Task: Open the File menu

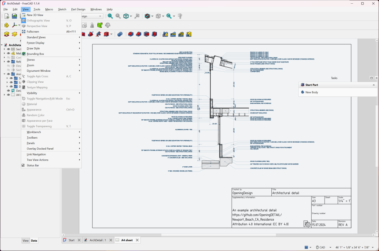Action: point(6,9)
